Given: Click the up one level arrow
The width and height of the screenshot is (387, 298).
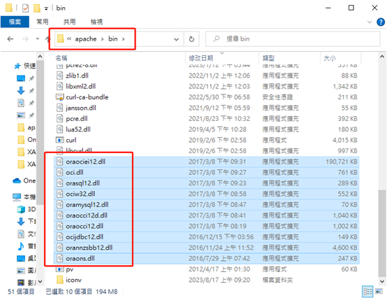Looking at the screenshot, I should click(x=48, y=38).
